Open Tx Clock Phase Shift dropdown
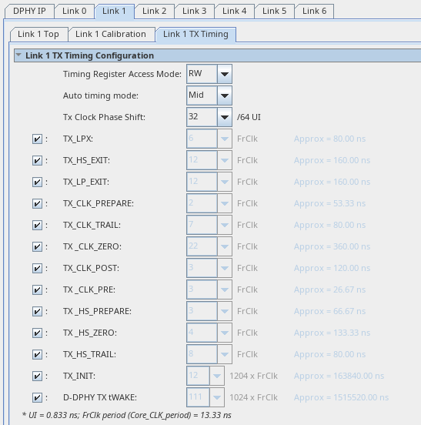This screenshot has height=425, width=421. click(x=224, y=117)
